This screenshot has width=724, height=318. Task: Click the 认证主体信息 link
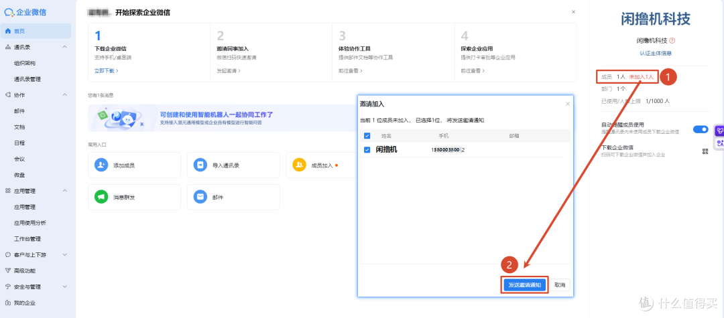point(656,53)
